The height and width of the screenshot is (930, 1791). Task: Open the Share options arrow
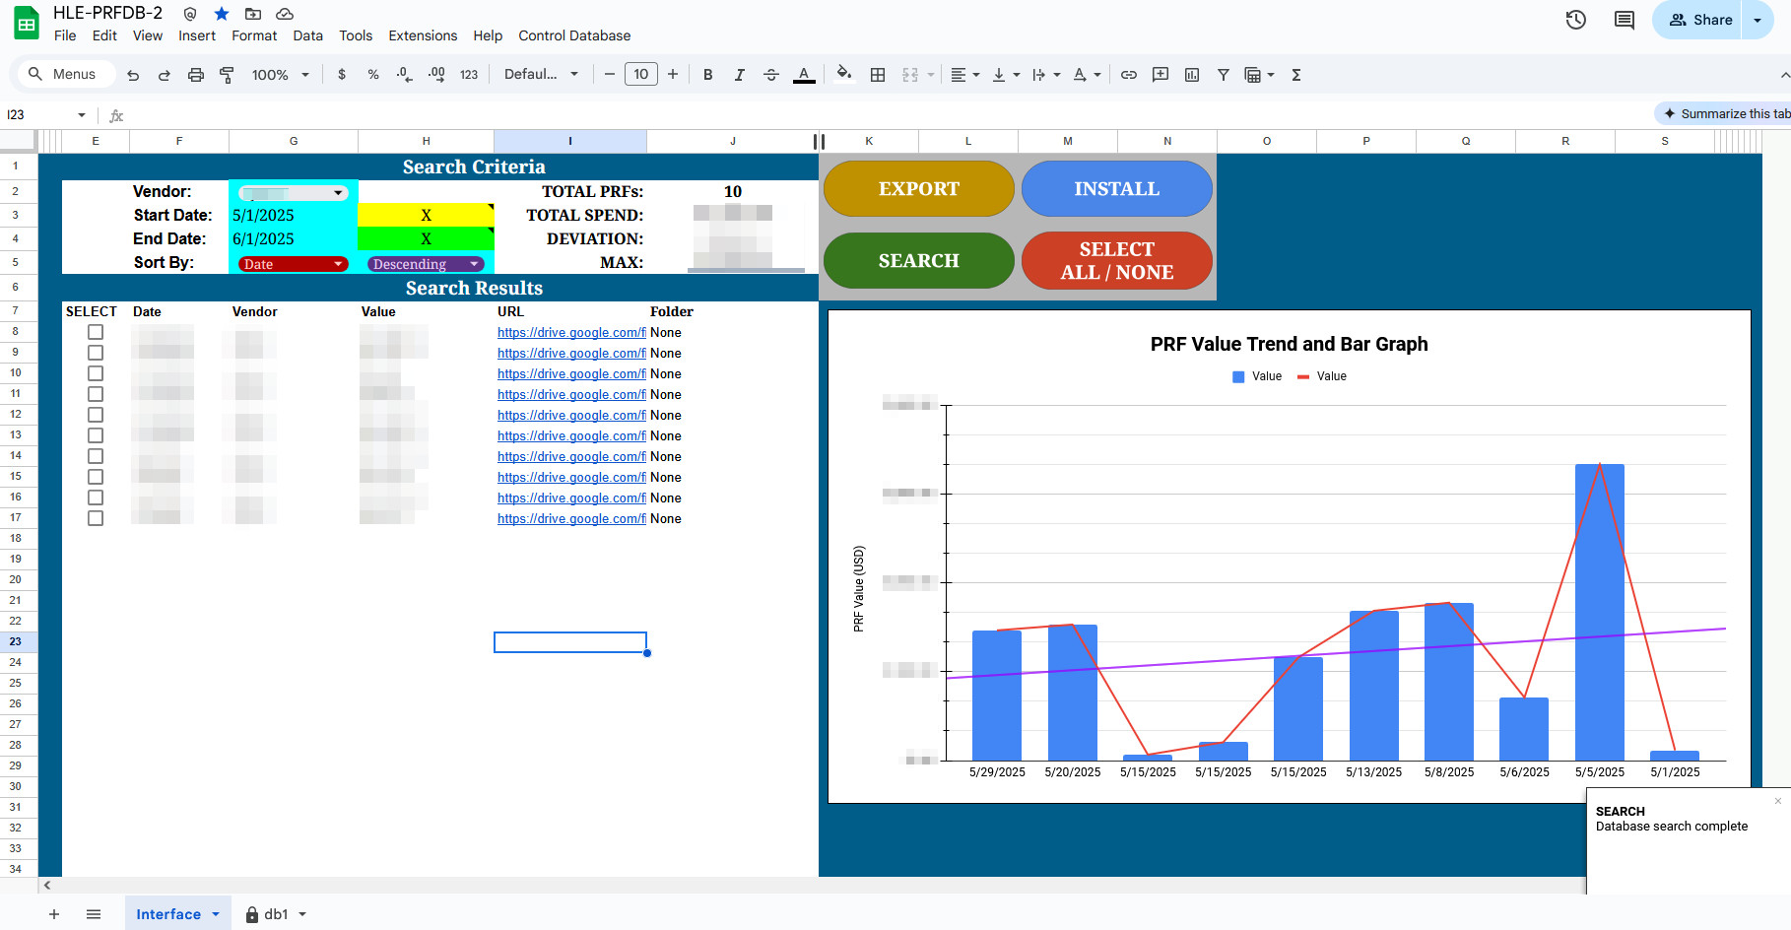(x=1758, y=20)
